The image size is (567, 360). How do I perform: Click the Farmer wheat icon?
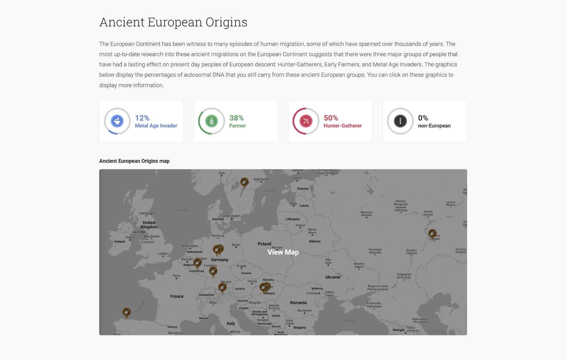click(x=211, y=121)
